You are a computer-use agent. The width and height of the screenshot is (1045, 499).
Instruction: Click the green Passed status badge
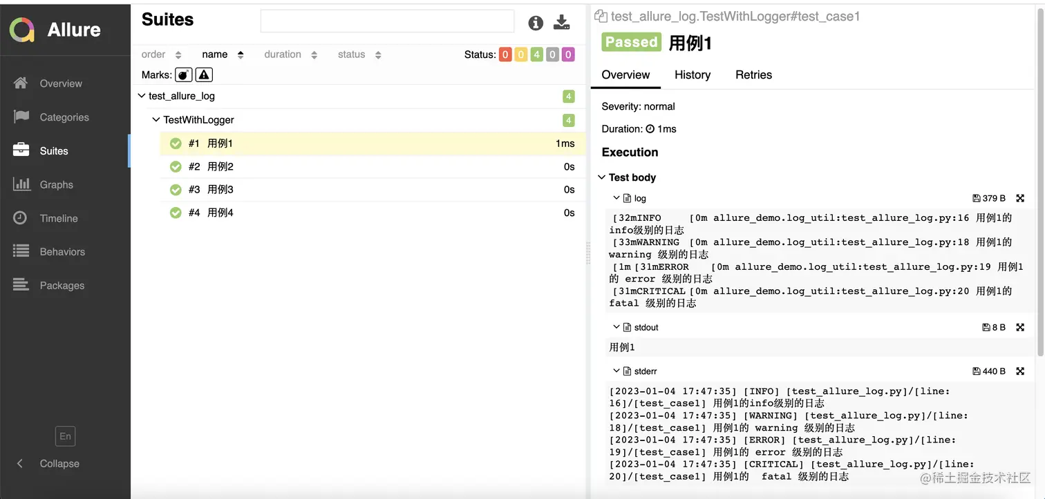click(x=631, y=42)
